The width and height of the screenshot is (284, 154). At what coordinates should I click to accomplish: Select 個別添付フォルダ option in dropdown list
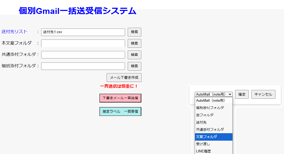click(x=214, y=108)
